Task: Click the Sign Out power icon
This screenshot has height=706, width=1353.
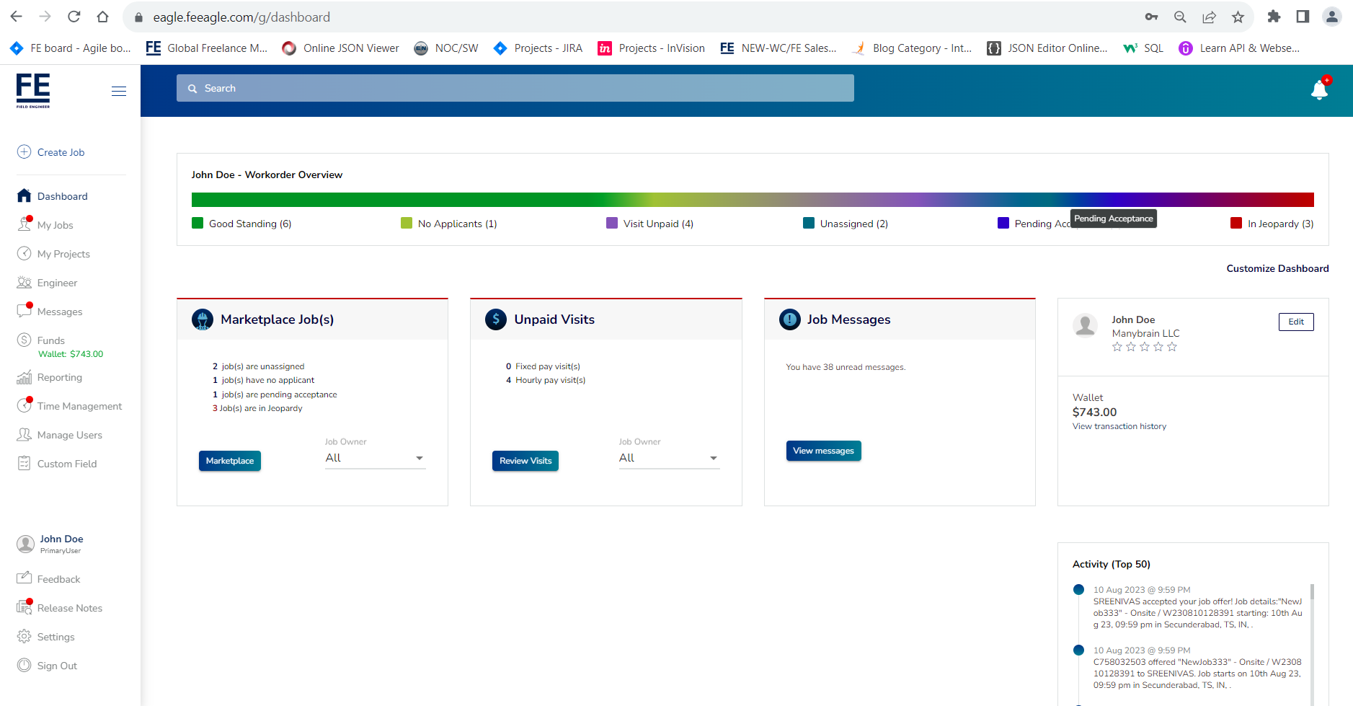Action: (24, 665)
